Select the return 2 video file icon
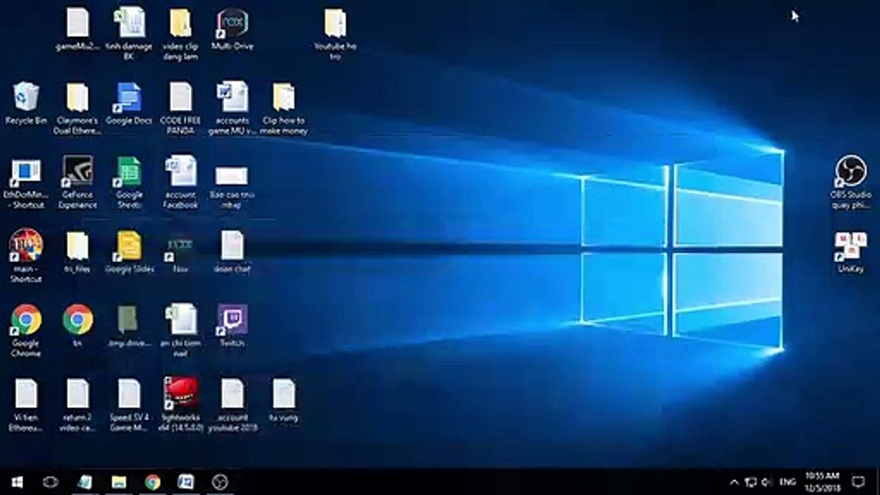 (78, 394)
